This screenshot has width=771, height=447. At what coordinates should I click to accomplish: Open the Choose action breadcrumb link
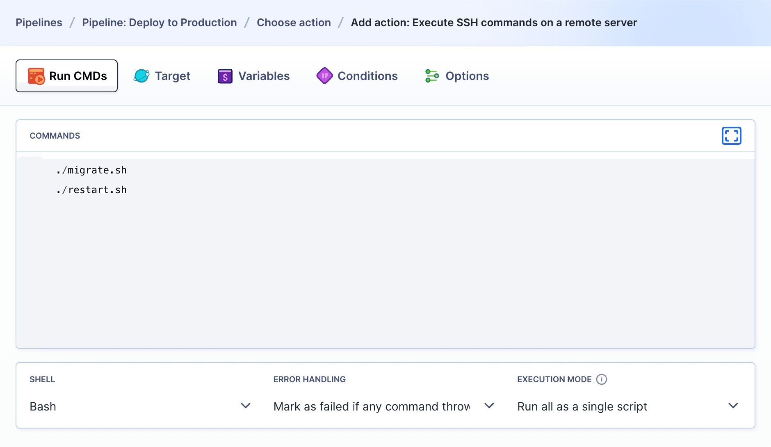click(x=294, y=23)
